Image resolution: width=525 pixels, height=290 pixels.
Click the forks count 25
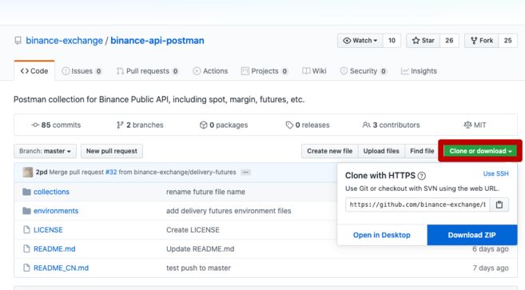(507, 41)
